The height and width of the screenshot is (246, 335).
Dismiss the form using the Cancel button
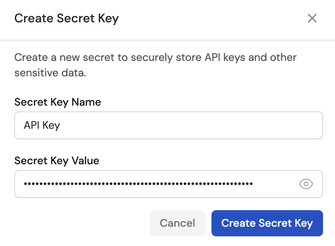[x=177, y=223]
